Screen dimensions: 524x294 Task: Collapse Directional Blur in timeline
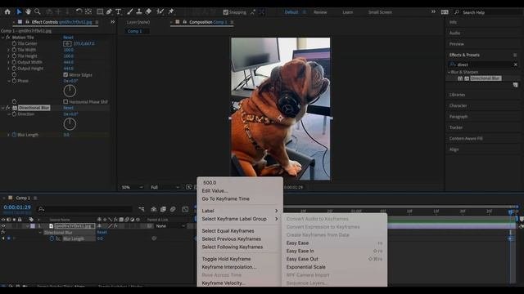point(40,232)
